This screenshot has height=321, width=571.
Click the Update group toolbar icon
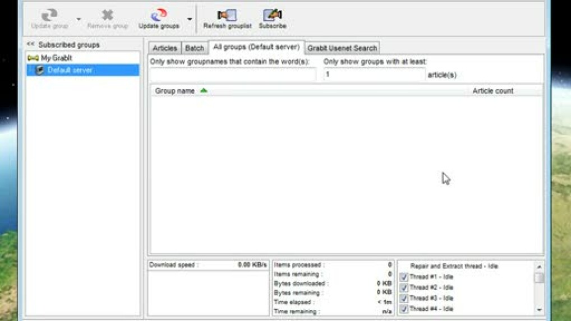[49, 15]
